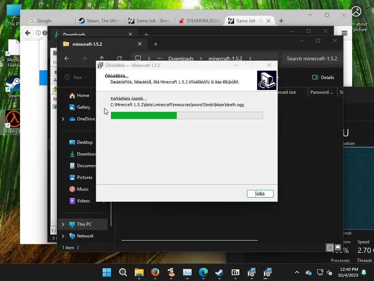Open the clock showing 12:40 PM
The image size is (374, 281).
(348, 272)
